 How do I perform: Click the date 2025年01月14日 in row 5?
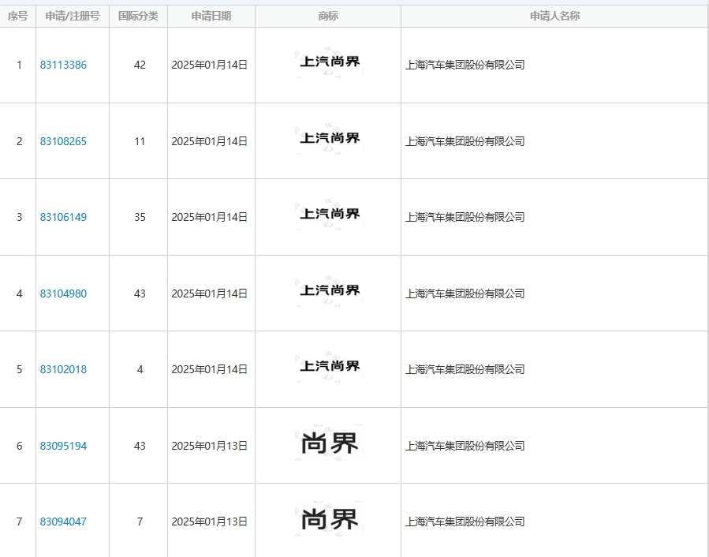coord(209,369)
